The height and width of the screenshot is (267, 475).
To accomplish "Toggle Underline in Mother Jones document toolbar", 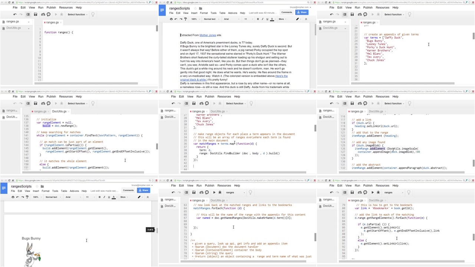I will tap(267, 19).
